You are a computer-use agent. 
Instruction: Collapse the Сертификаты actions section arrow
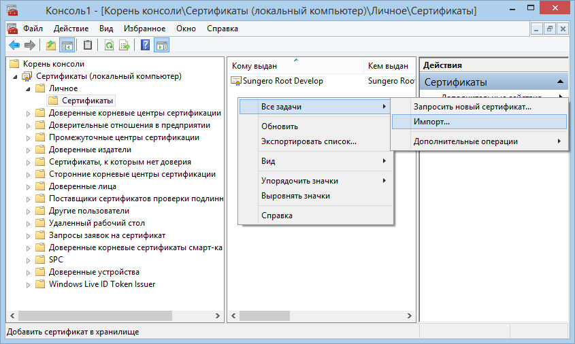pyautogui.click(x=560, y=82)
